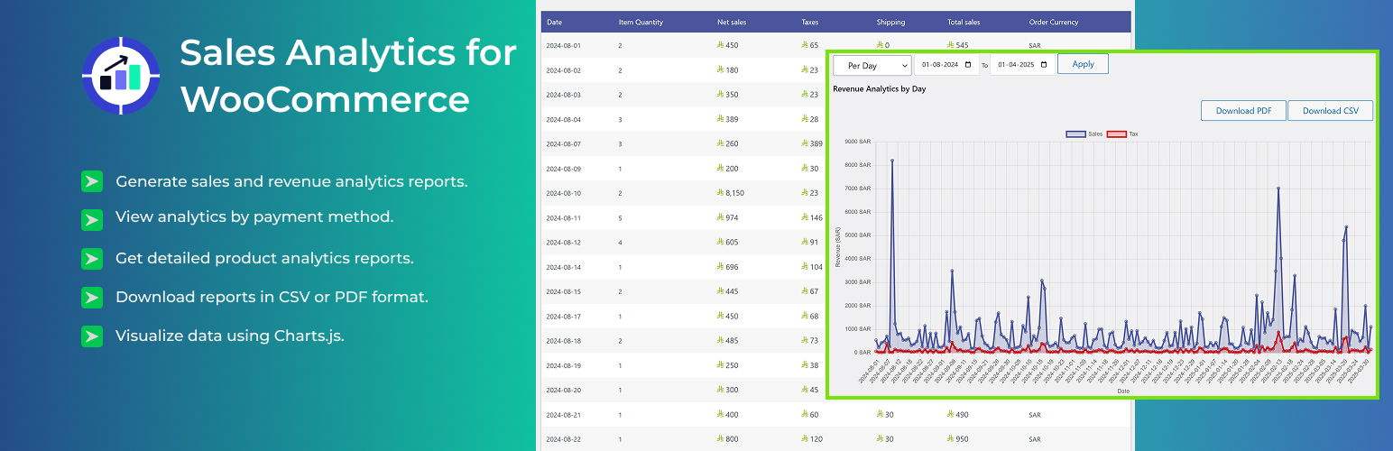The width and height of the screenshot is (1393, 451).
Task: Click the 605 net sales value
Action: point(727,243)
